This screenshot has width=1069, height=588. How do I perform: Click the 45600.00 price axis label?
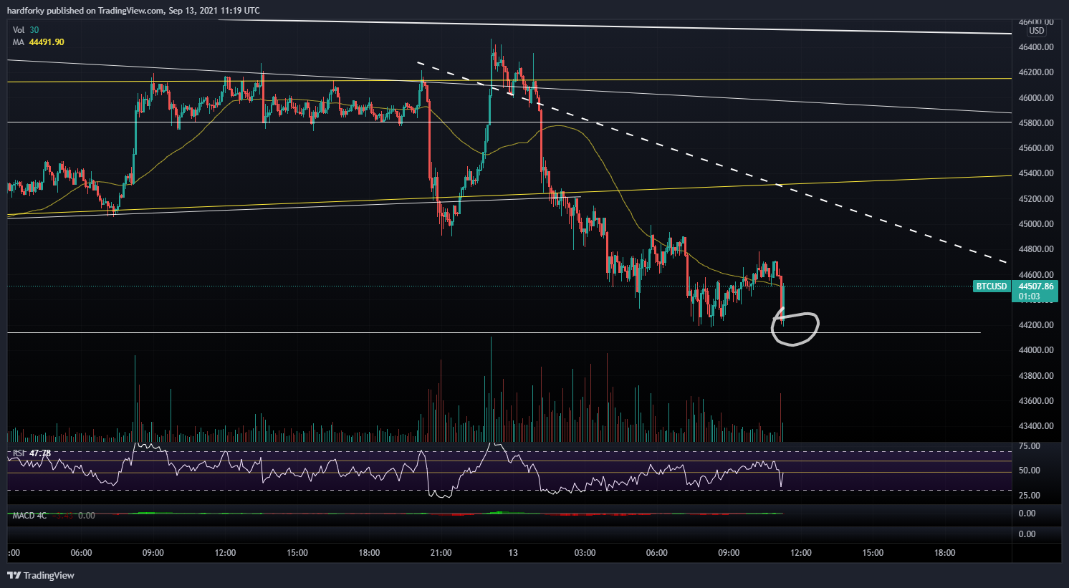pos(1036,148)
